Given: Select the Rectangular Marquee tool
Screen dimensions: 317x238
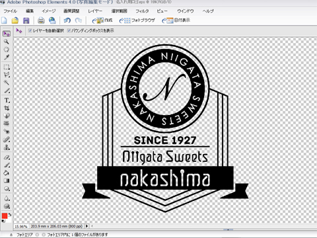Looking at the screenshot, I should (x=7, y=67).
